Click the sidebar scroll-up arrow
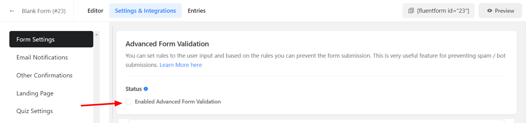 [x=97, y=35]
